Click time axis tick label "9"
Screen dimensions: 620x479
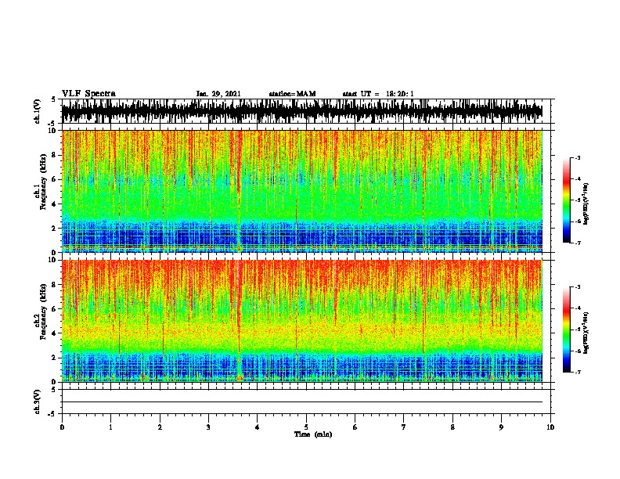tap(501, 427)
